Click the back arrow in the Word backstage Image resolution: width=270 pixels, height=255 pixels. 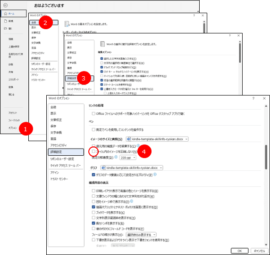pos(6,5)
